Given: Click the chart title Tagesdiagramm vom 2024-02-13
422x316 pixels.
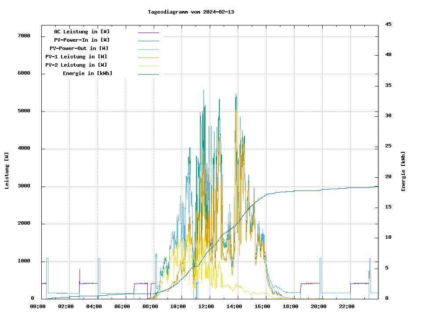Looking at the screenshot, I should coord(191,12).
